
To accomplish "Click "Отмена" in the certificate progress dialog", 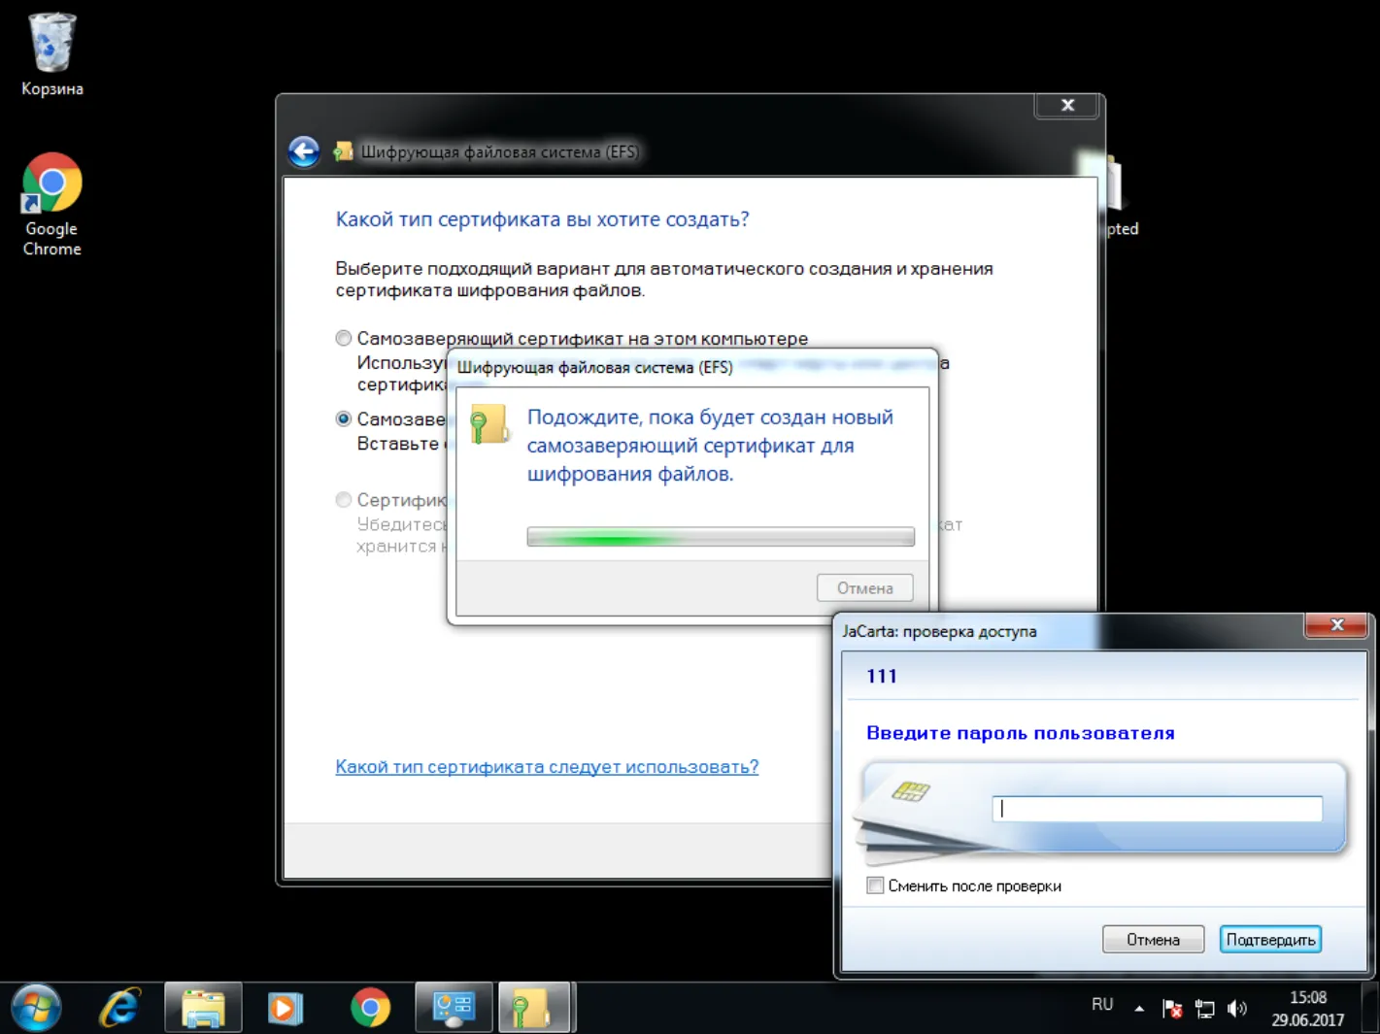I will (x=865, y=588).
